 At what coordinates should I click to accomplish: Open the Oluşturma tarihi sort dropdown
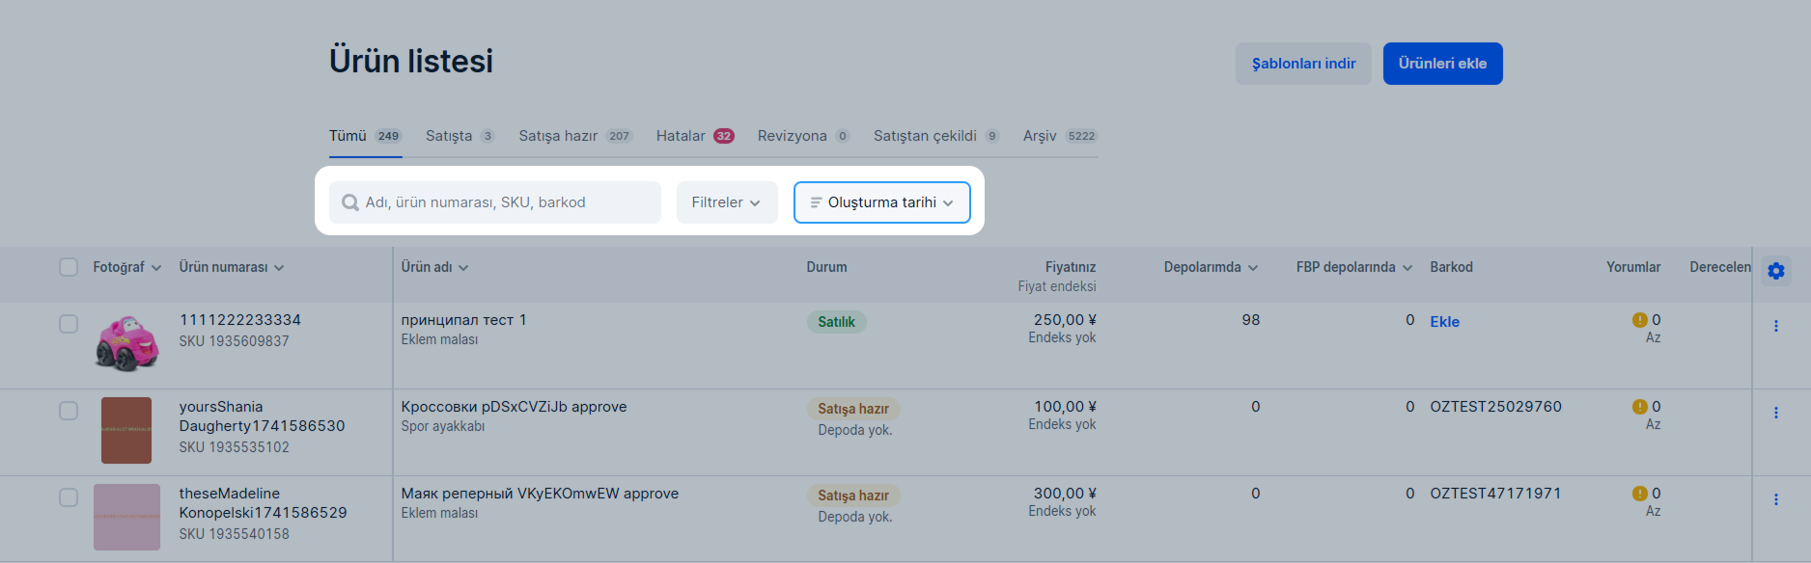coord(882,202)
